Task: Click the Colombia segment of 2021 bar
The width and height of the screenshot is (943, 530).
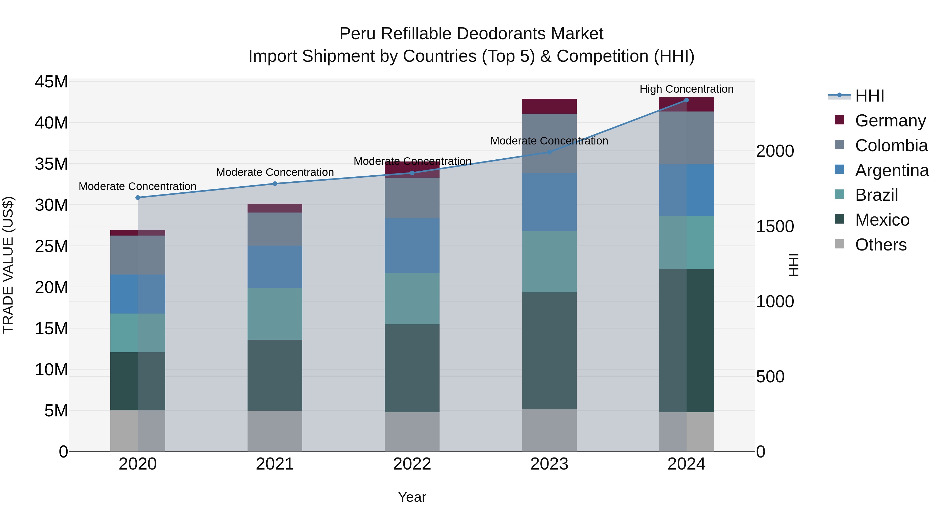Action: click(275, 229)
